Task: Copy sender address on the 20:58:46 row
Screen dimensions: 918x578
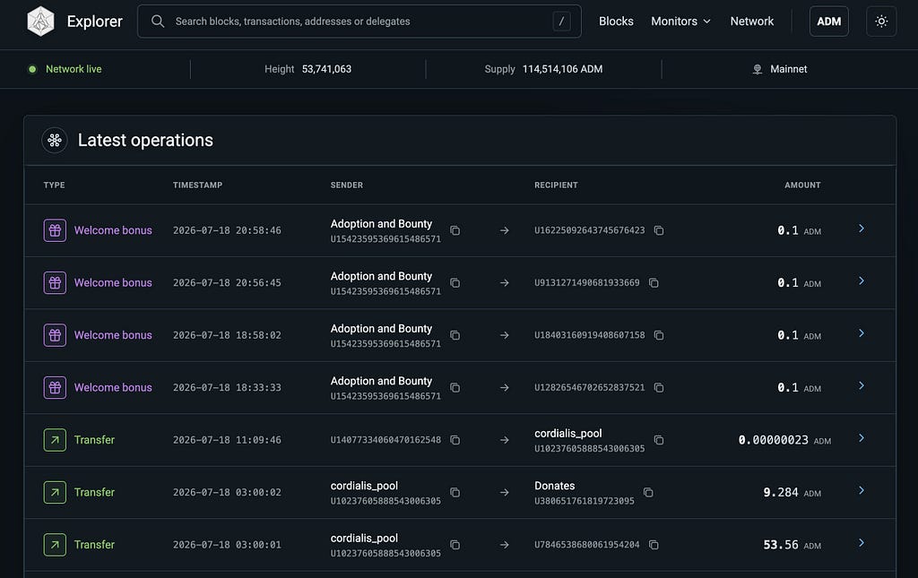Action: 455,230
